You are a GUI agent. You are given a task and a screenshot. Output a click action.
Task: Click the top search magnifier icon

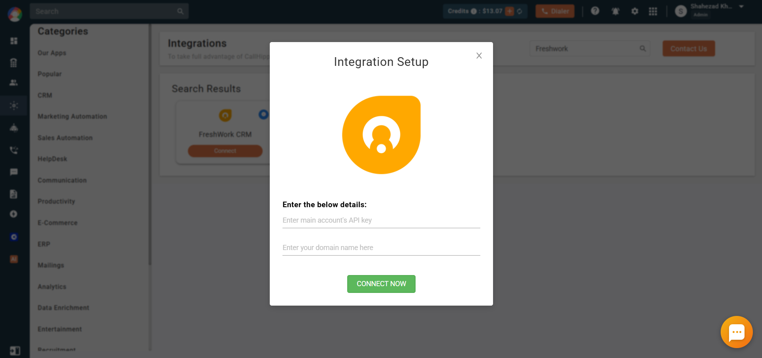pyautogui.click(x=180, y=11)
